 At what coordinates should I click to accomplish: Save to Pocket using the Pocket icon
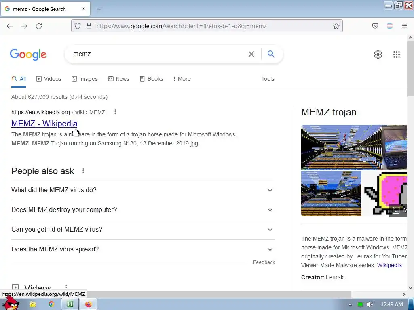tap(375, 26)
